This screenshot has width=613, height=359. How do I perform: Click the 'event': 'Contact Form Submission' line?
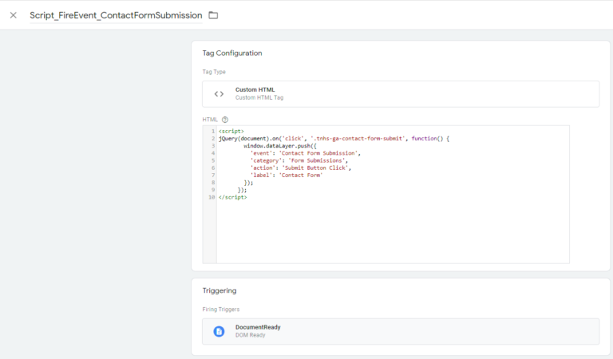[306, 153]
